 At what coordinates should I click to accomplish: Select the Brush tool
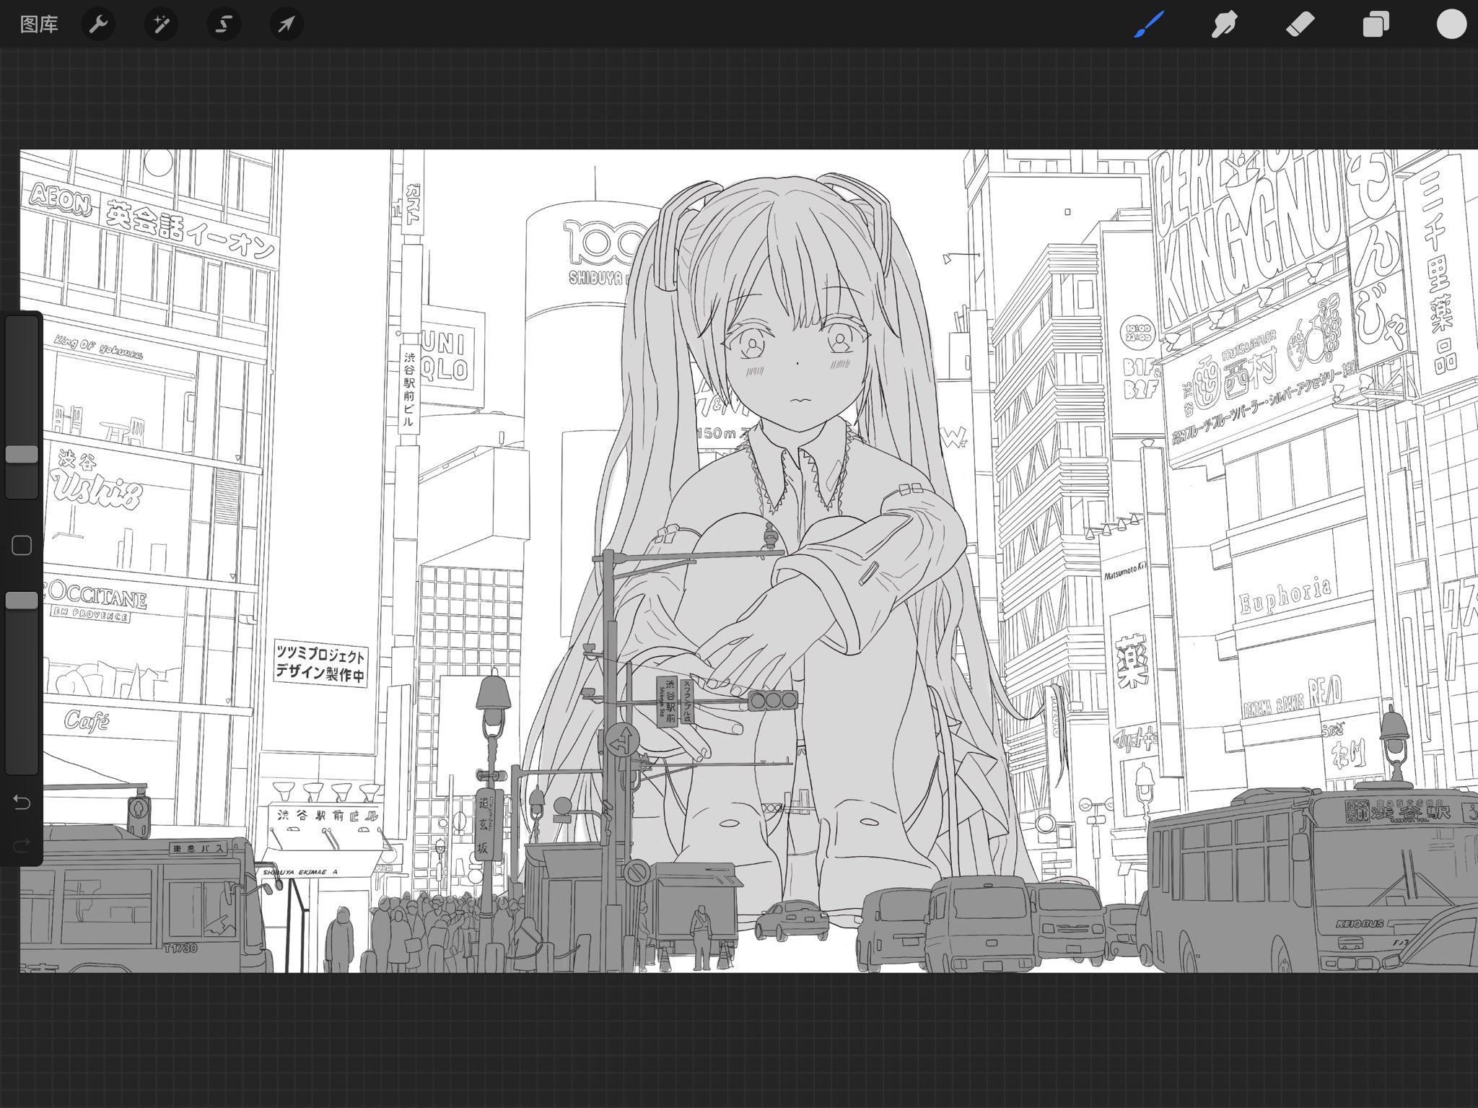(1149, 25)
